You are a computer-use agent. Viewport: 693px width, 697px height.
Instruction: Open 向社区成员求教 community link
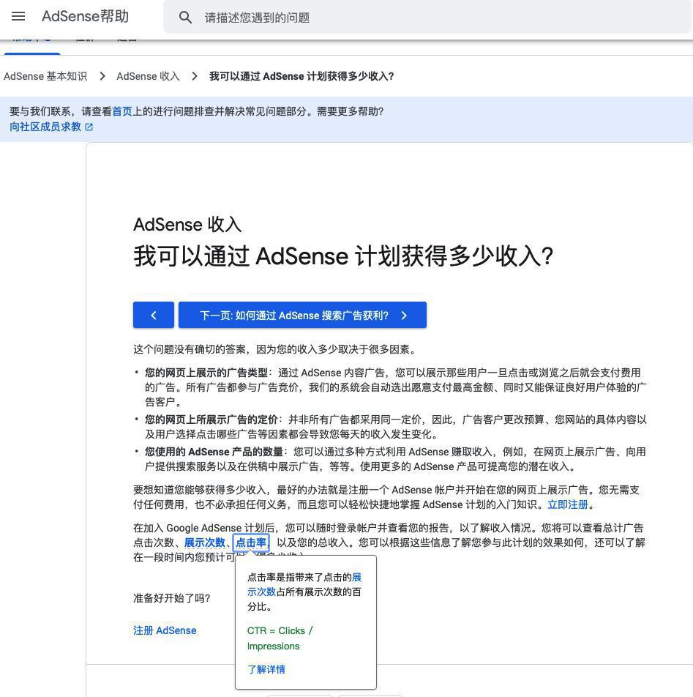45,127
